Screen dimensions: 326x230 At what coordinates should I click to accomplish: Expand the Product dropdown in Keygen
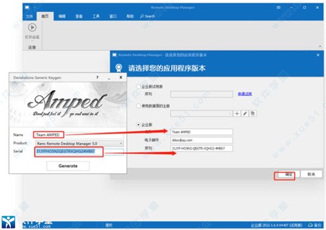[122, 143]
